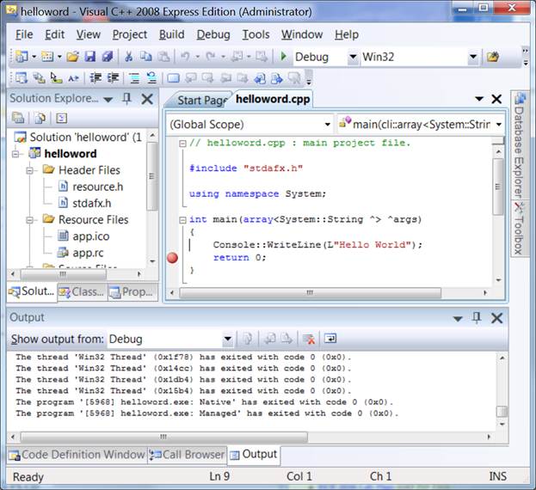536x490 pixels.
Task: Open the Edit menu
Action: coord(55,34)
